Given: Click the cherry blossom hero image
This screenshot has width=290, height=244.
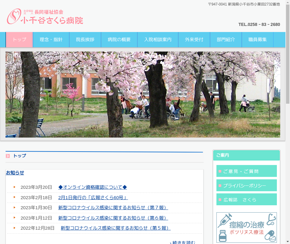Looking at the screenshot, I should [x=143, y=95].
